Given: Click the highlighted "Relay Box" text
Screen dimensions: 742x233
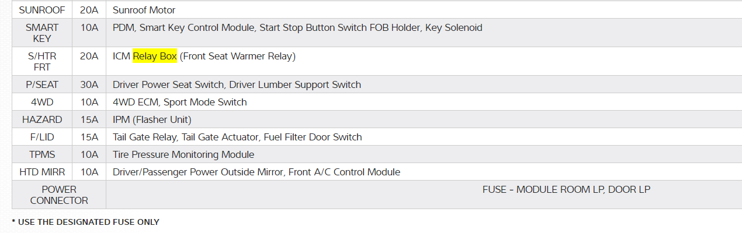Looking at the screenshot, I should pos(155,57).
